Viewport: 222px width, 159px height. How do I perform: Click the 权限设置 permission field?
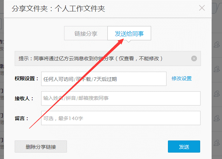[103, 79]
